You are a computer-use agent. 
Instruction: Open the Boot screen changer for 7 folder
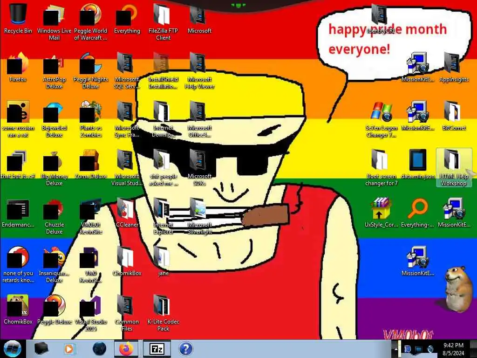pos(381,168)
